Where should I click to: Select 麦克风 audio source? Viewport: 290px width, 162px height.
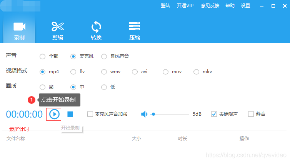point(73,56)
